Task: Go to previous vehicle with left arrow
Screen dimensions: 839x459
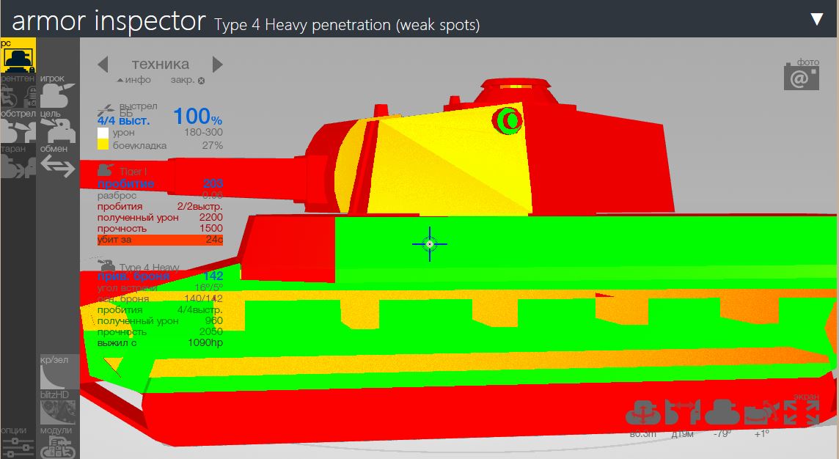Action: pos(103,65)
